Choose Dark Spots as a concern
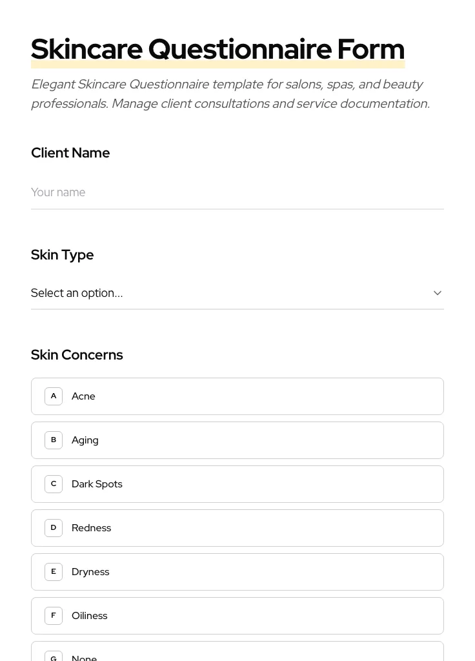 tap(237, 484)
